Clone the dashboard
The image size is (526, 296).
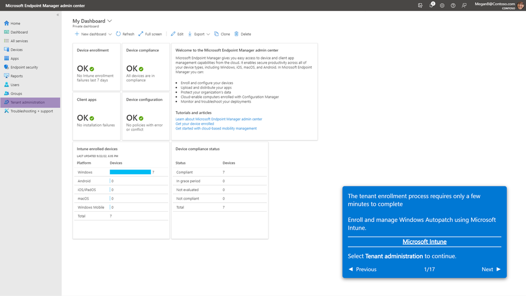click(222, 34)
